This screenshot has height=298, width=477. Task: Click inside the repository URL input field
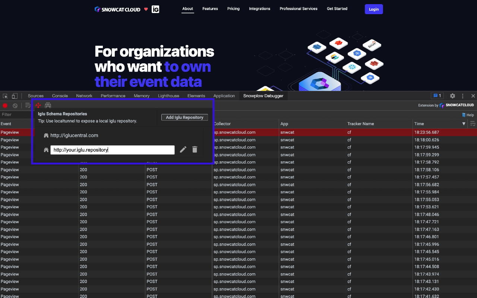click(112, 149)
